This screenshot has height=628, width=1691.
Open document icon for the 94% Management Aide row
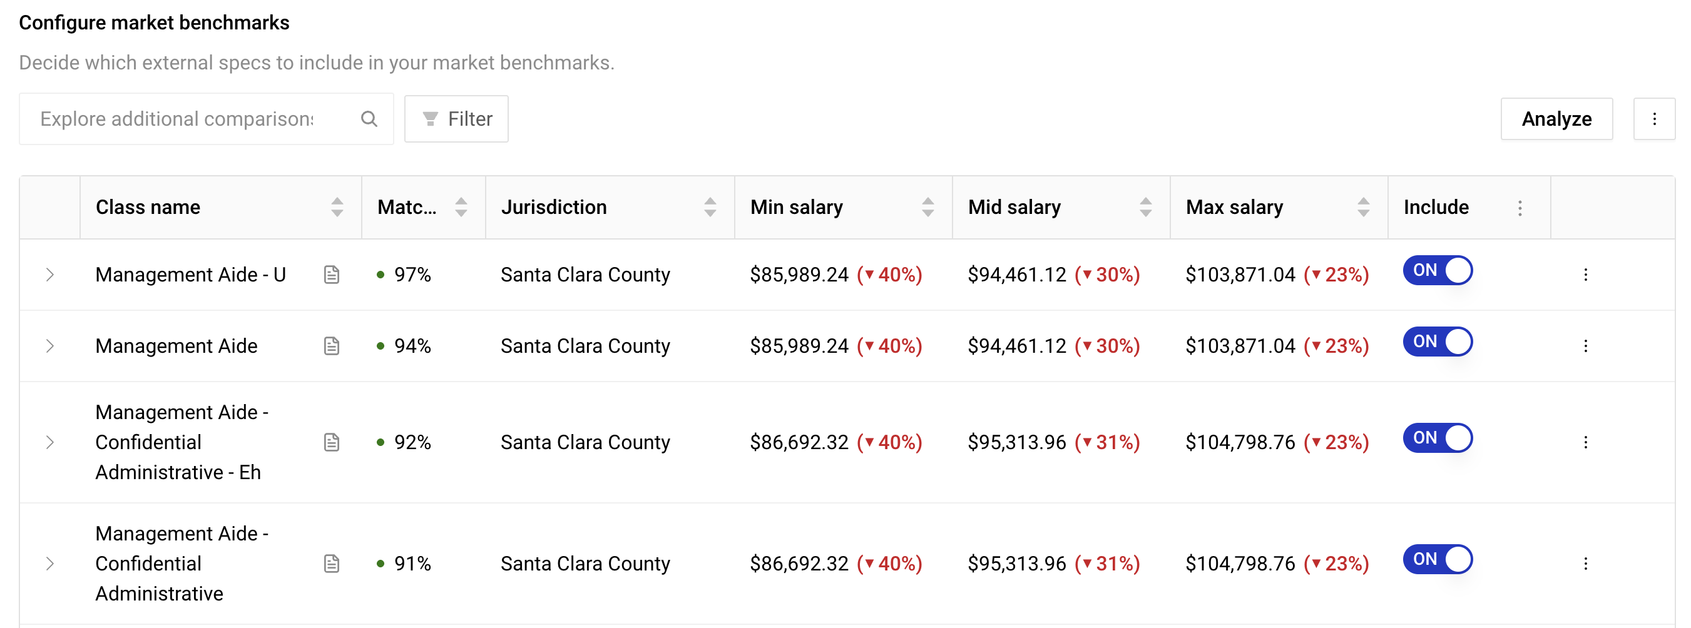point(332,346)
